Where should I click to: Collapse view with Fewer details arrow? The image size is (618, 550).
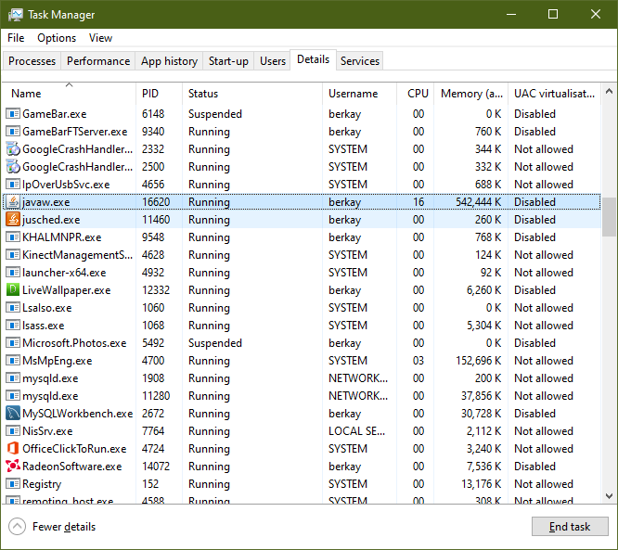tap(17, 527)
